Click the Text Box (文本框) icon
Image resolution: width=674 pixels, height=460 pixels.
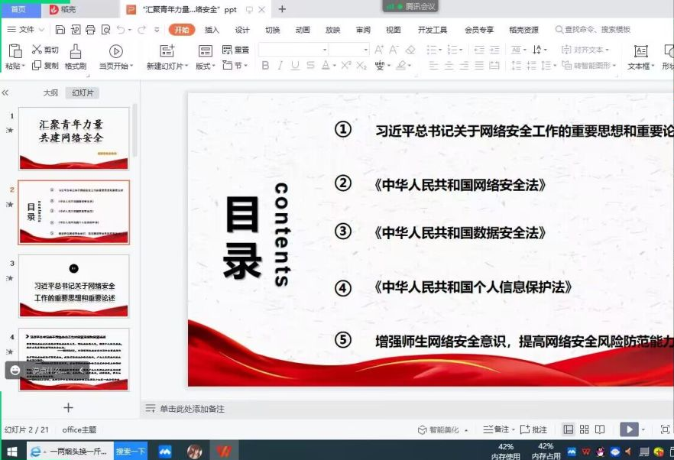(640, 52)
